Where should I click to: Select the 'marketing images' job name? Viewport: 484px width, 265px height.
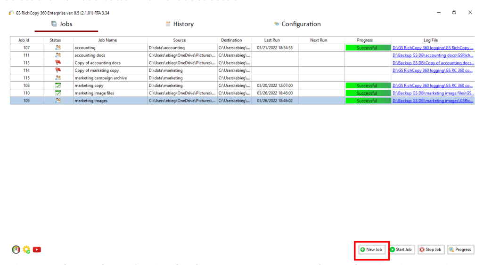coord(91,101)
